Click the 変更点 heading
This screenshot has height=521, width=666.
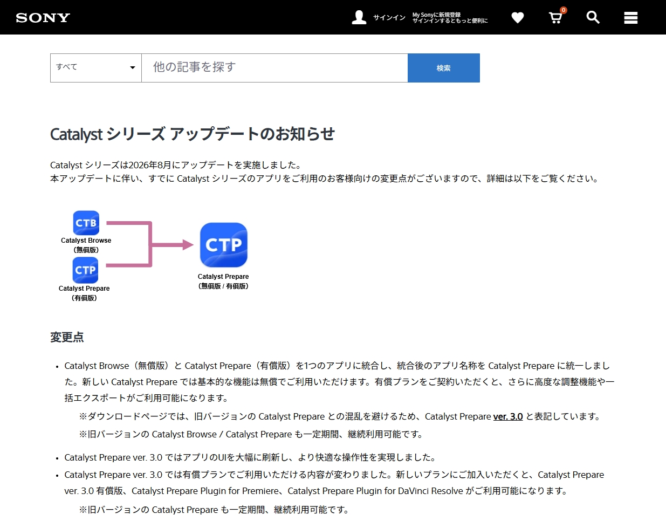[x=67, y=338]
